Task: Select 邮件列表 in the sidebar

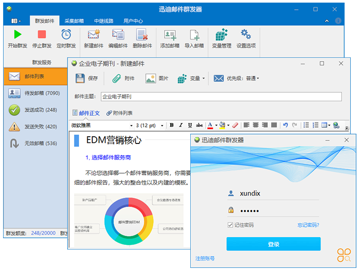Action: tap(35, 76)
